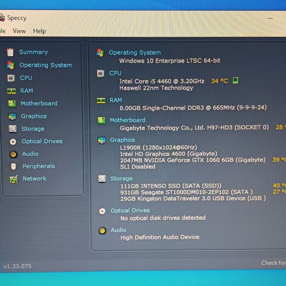Open the File menu
The width and height of the screenshot is (286, 286).
click(x=3, y=31)
